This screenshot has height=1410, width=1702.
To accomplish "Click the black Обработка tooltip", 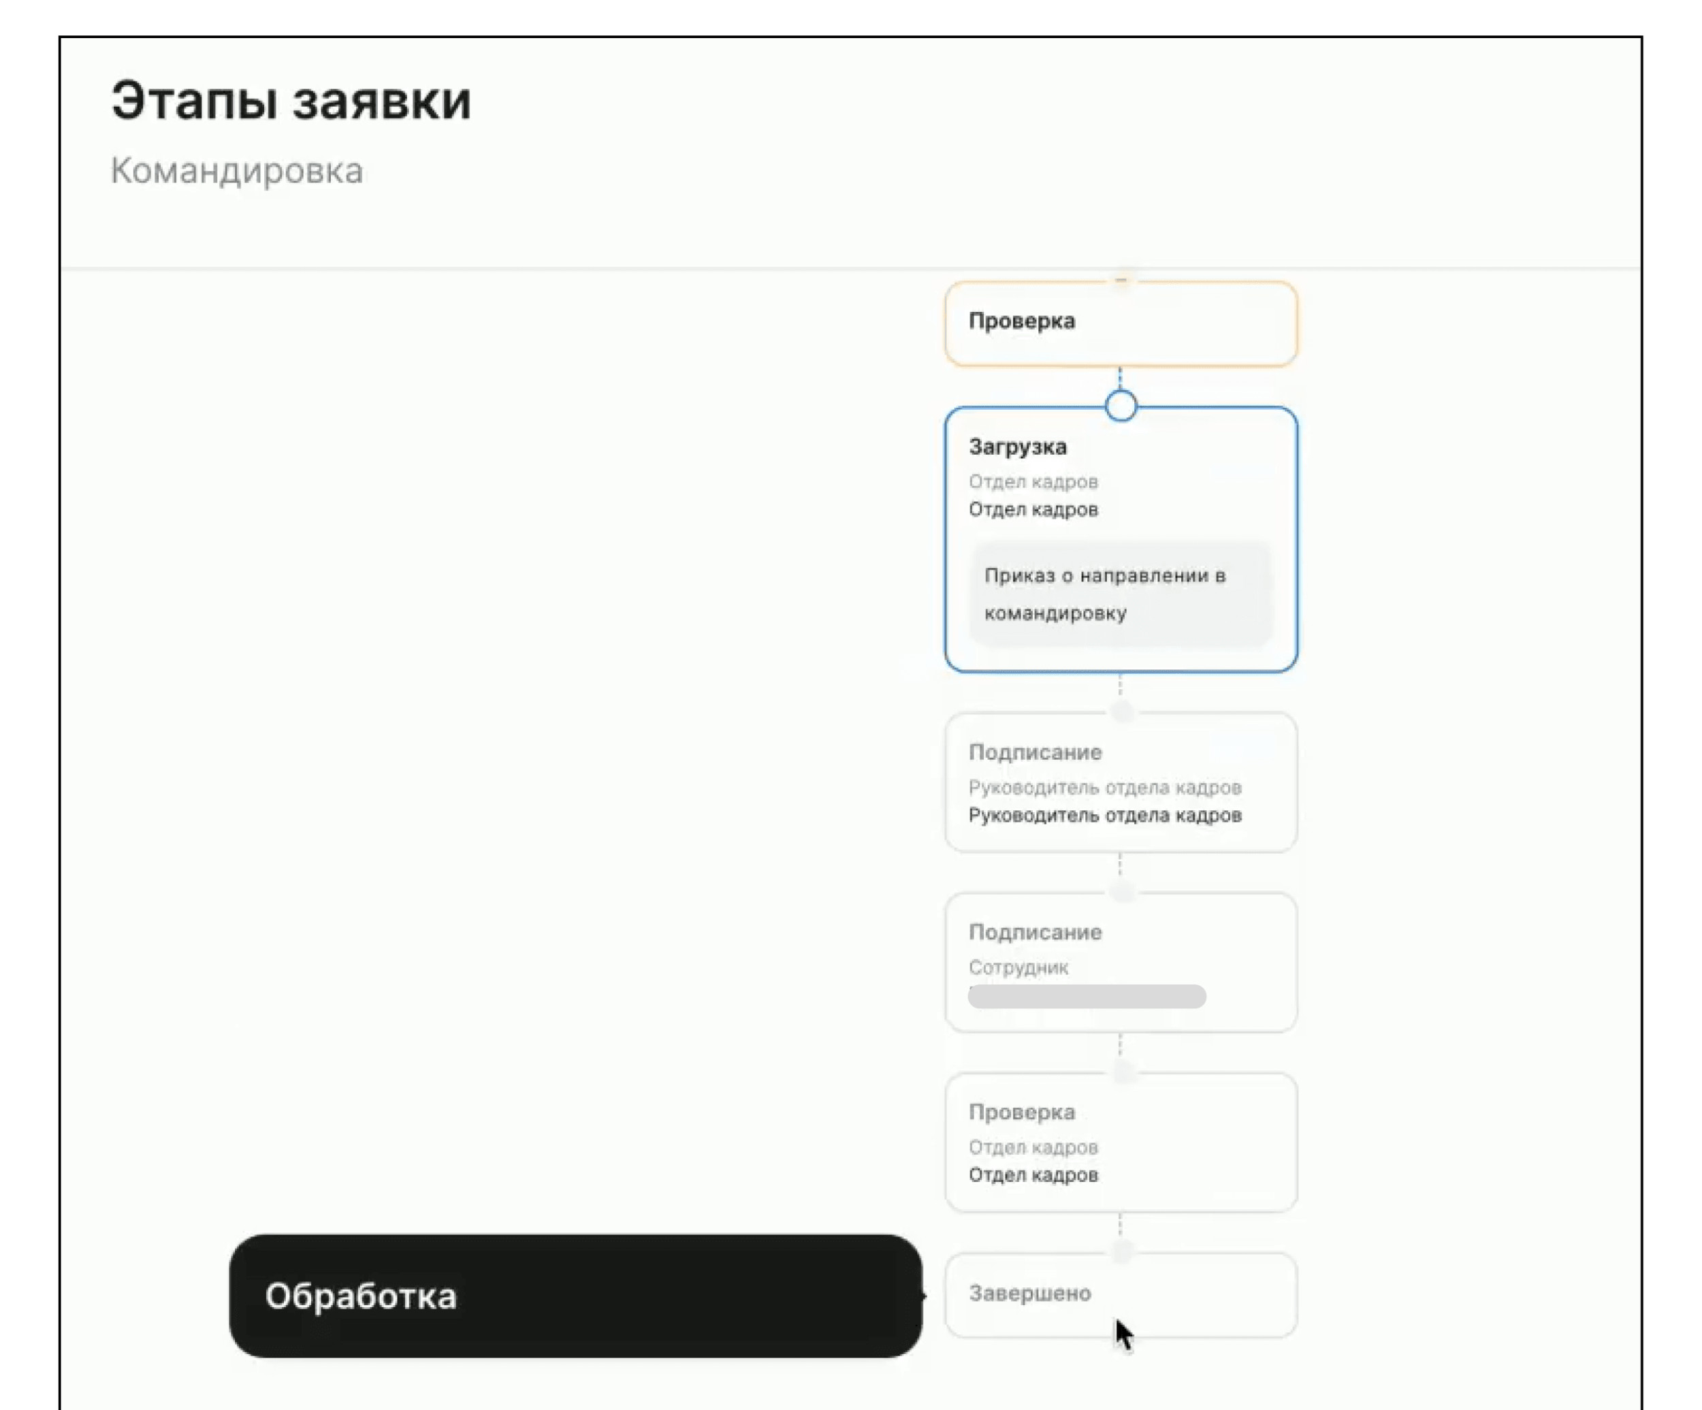I will (x=575, y=1295).
